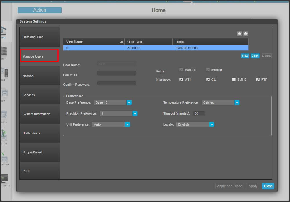Click the Confirm Password field
The width and height of the screenshot is (290, 202).
coord(117,83)
